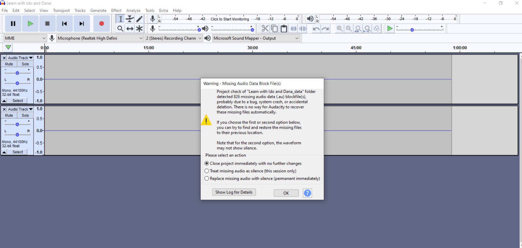522x248 pixels.
Task: Select the Selection (I-beam) tool
Action: (x=120, y=19)
